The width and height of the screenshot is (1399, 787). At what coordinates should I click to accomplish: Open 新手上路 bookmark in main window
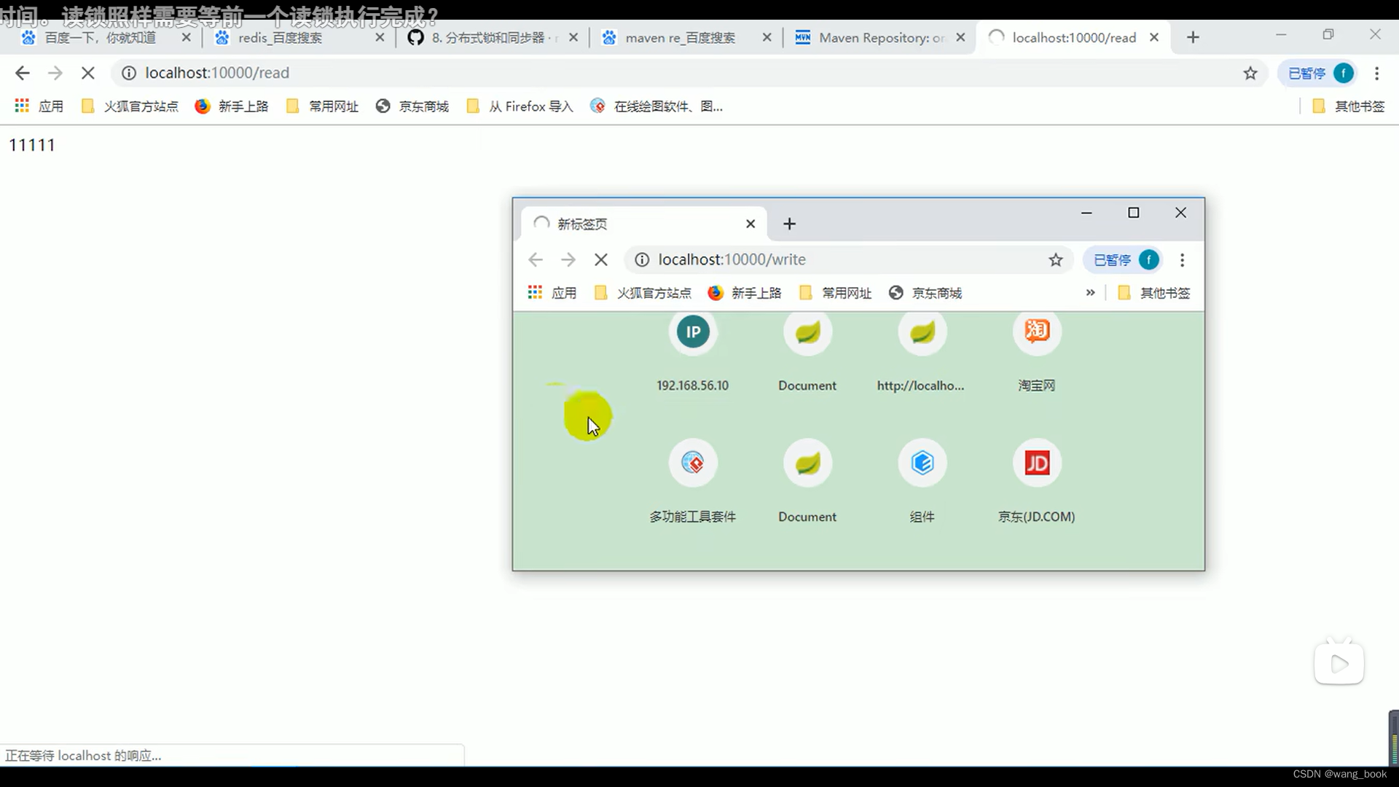click(x=232, y=106)
